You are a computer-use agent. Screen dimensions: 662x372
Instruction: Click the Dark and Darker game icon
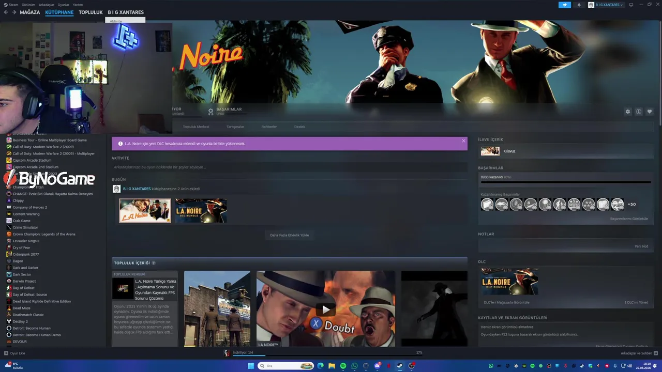coord(9,268)
